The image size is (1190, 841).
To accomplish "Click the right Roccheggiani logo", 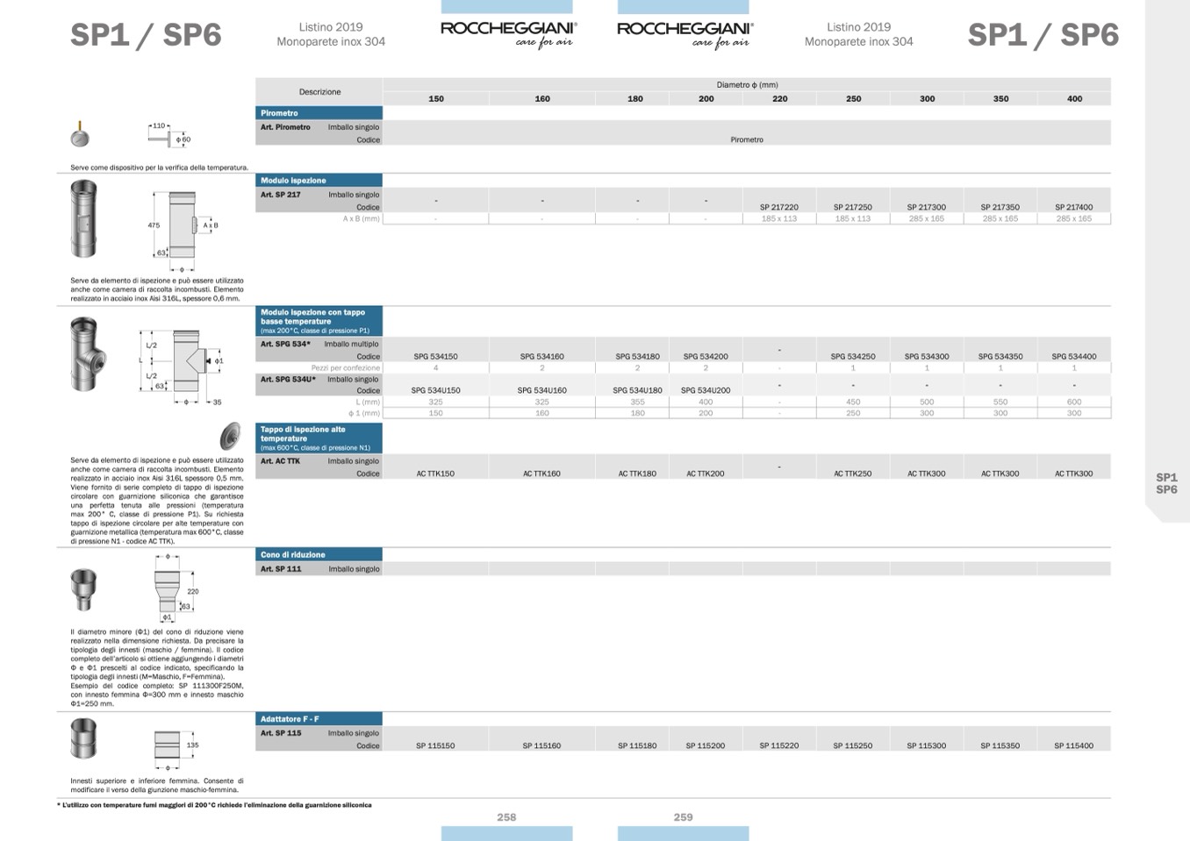I will [x=685, y=33].
